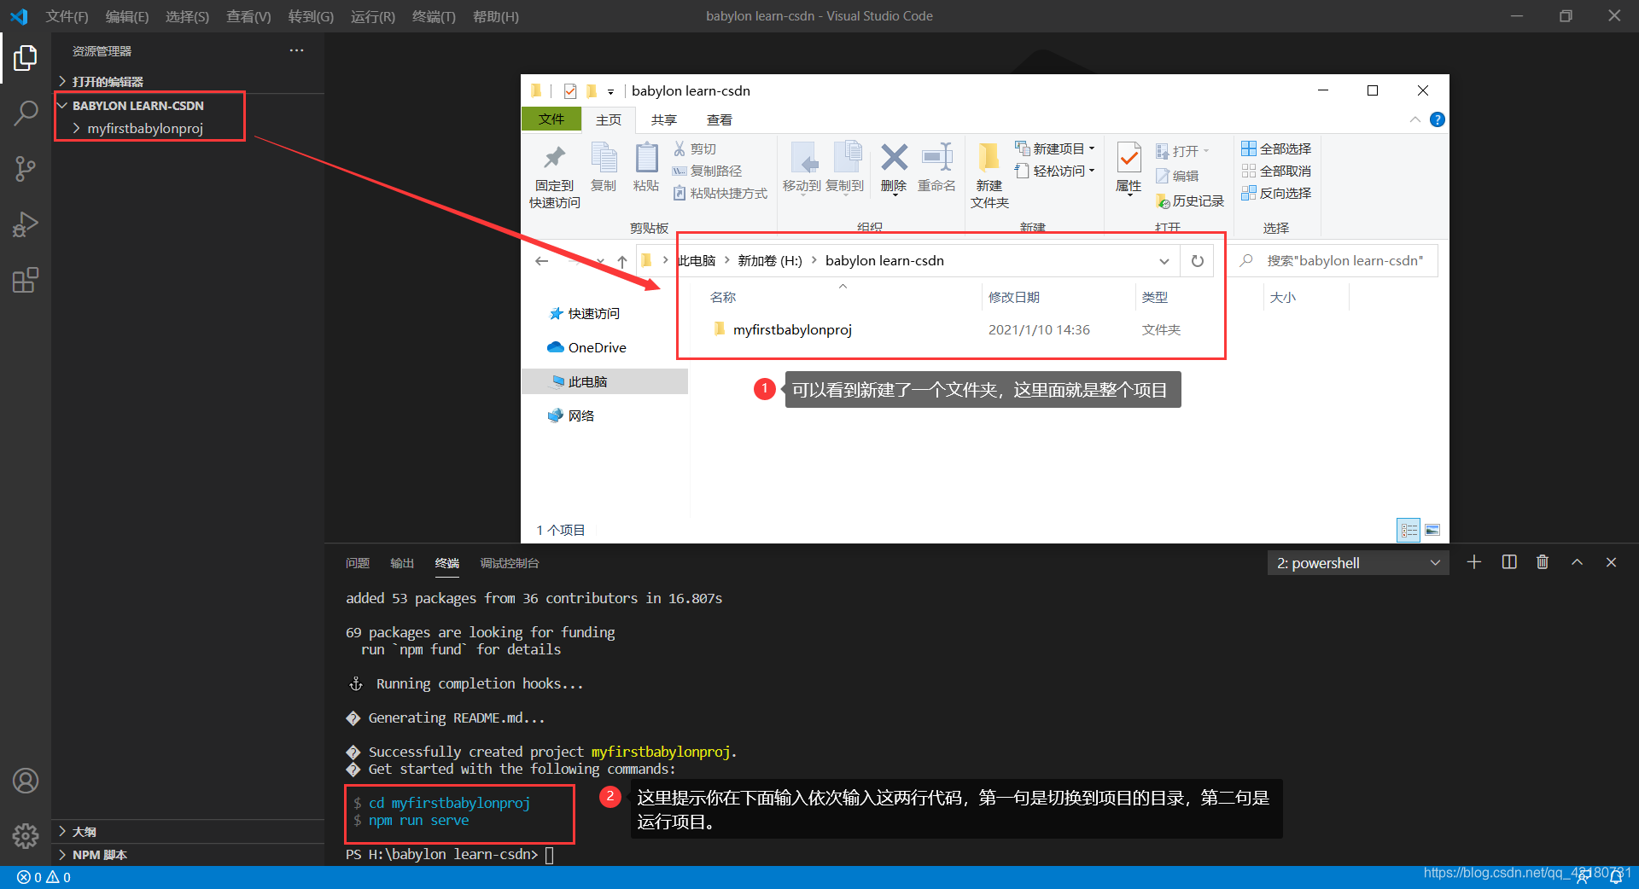The image size is (1639, 889).
Task: Click the Copy icon in File Explorer ribbon
Action: pyautogui.click(x=604, y=167)
